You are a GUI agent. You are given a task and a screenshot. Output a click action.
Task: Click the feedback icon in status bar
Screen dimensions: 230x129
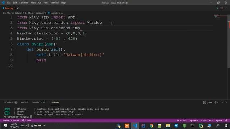(226, 120)
